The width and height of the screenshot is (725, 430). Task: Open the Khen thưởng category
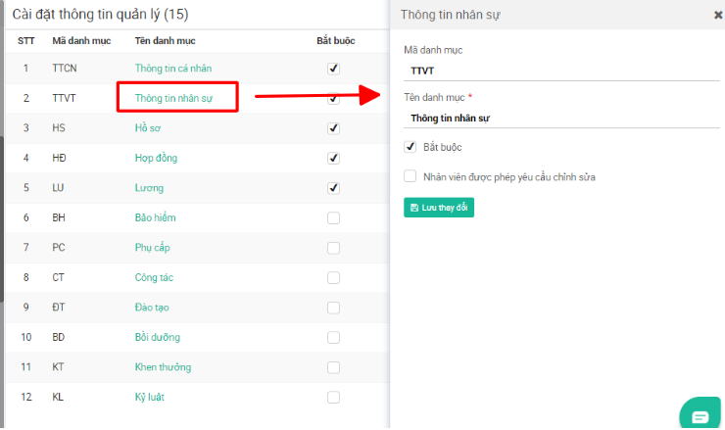(x=163, y=367)
